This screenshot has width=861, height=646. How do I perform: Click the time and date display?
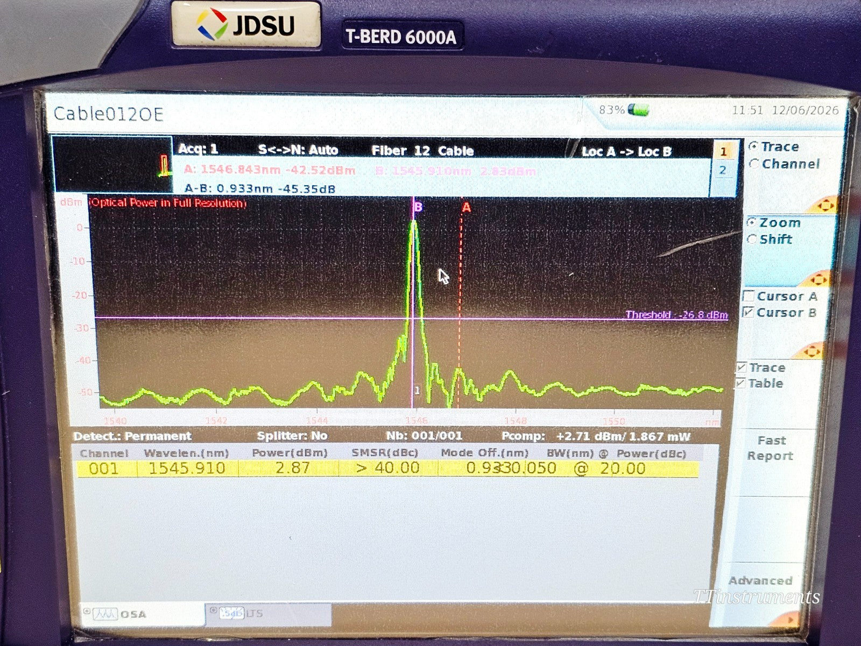[x=785, y=110]
